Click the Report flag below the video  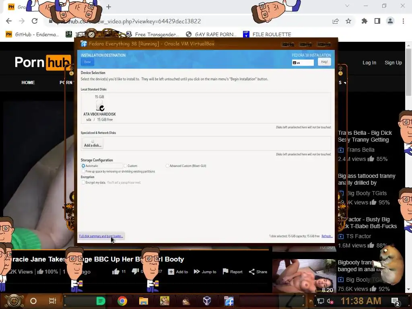pyautogui.click(x=233, y=272)
